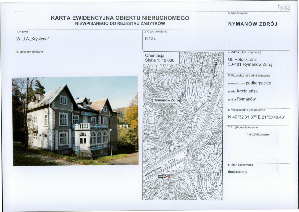The width and height of the screenshot is (299, 212).
Task: Click the '2. Czas powstania' label
Action: [x=155, y=31]
